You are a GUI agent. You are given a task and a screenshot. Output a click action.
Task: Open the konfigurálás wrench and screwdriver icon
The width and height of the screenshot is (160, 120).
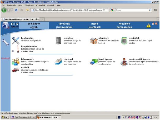click(x=16, y=41)
